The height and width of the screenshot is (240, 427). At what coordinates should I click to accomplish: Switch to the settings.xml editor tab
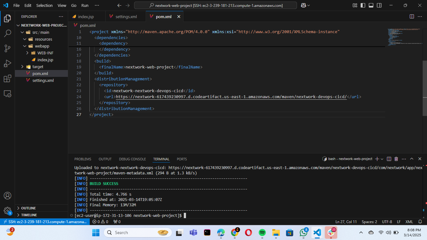tap(126, 17)
